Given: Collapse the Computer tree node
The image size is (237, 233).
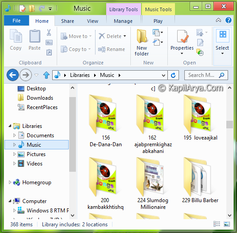Looking at the screenshot, I should (x=10, y=201).
